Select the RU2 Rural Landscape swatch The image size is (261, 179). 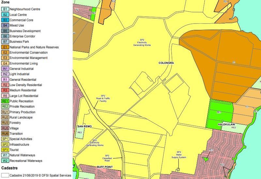point(5,117)
